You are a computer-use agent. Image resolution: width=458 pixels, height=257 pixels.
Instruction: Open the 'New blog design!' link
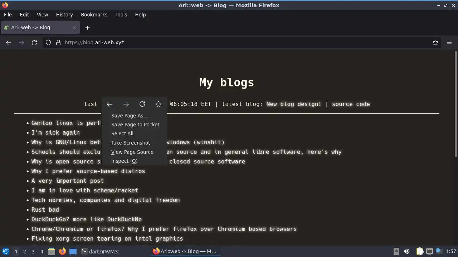pyautogui.click(x=294, y=104)
